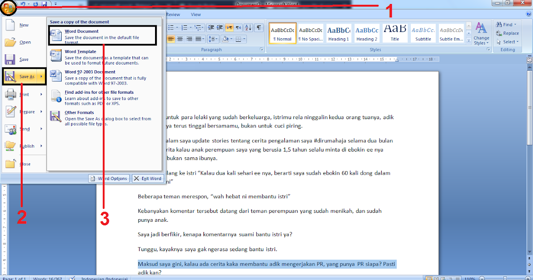Click the Sort ascending icon

tap(248, 28)
